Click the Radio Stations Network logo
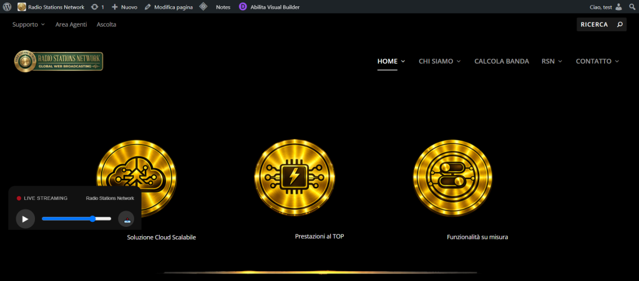This screenshot has width=639, height=281. tap(59, 62)
